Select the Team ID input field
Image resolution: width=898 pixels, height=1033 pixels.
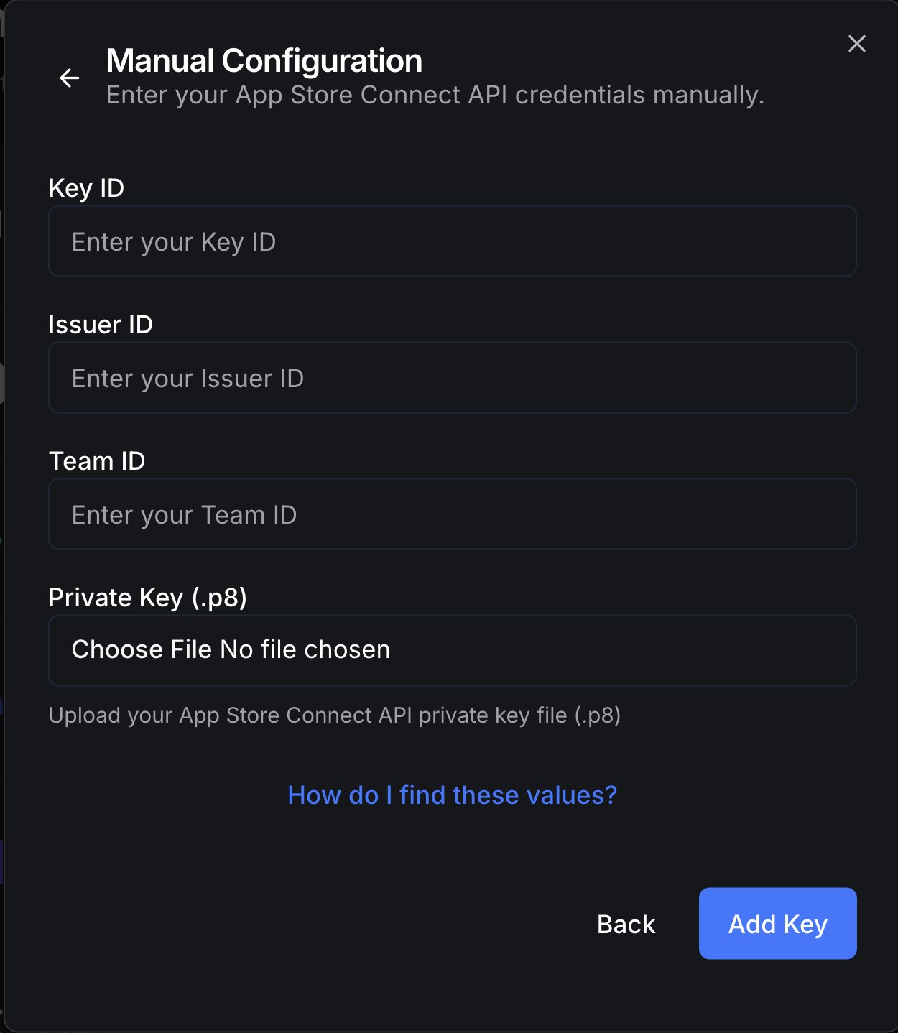click(452, 514)
